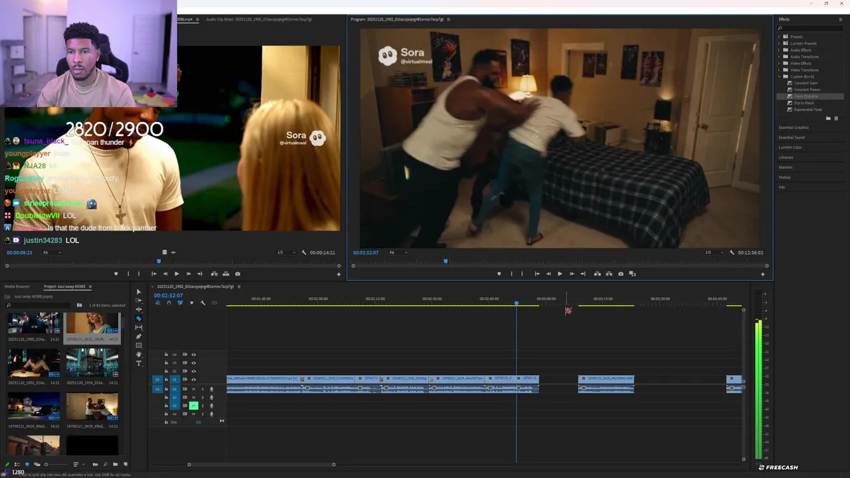Toggle insert sequences as nests icon

click(157, 303)
